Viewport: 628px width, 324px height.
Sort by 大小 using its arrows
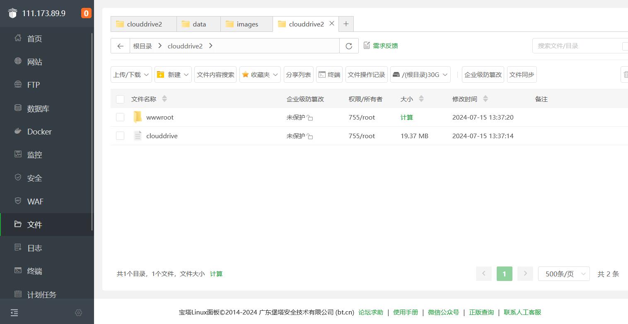(x=421, y=99)
